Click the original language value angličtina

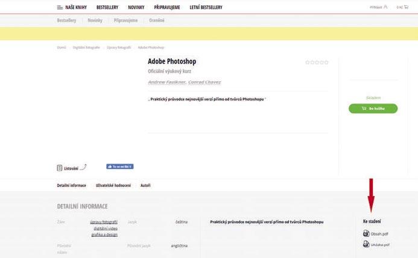tap(179, 246)
